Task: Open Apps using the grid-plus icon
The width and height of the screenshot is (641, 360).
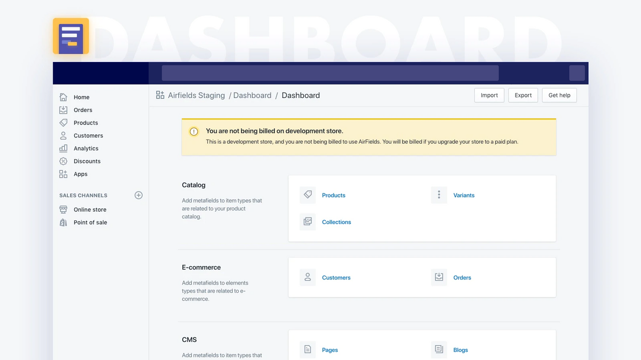Action: point(63,174)
